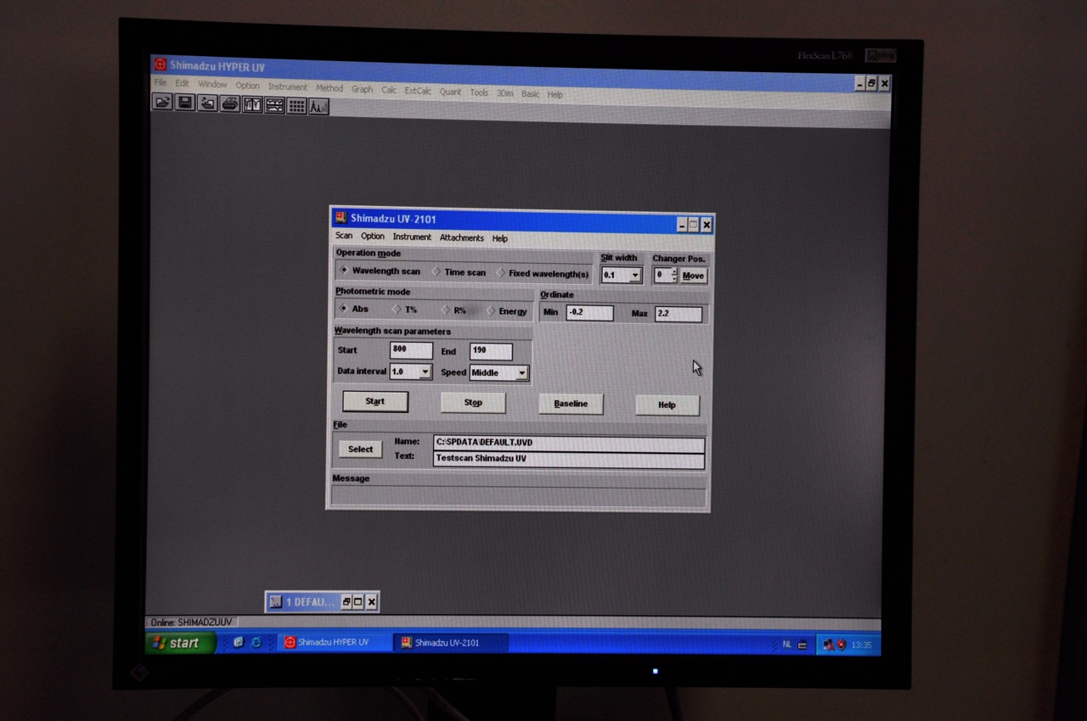Click the first quick launch icon beside Start
Image resolution: width=1087 pixels, height=721 pixels.
click(238, 642)
